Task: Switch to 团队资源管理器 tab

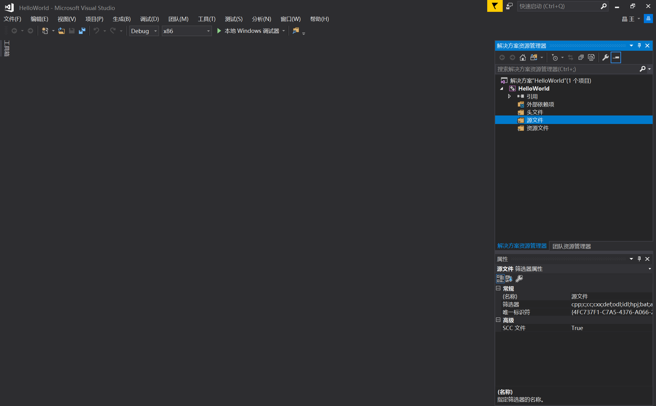Action: click(571, 246)
